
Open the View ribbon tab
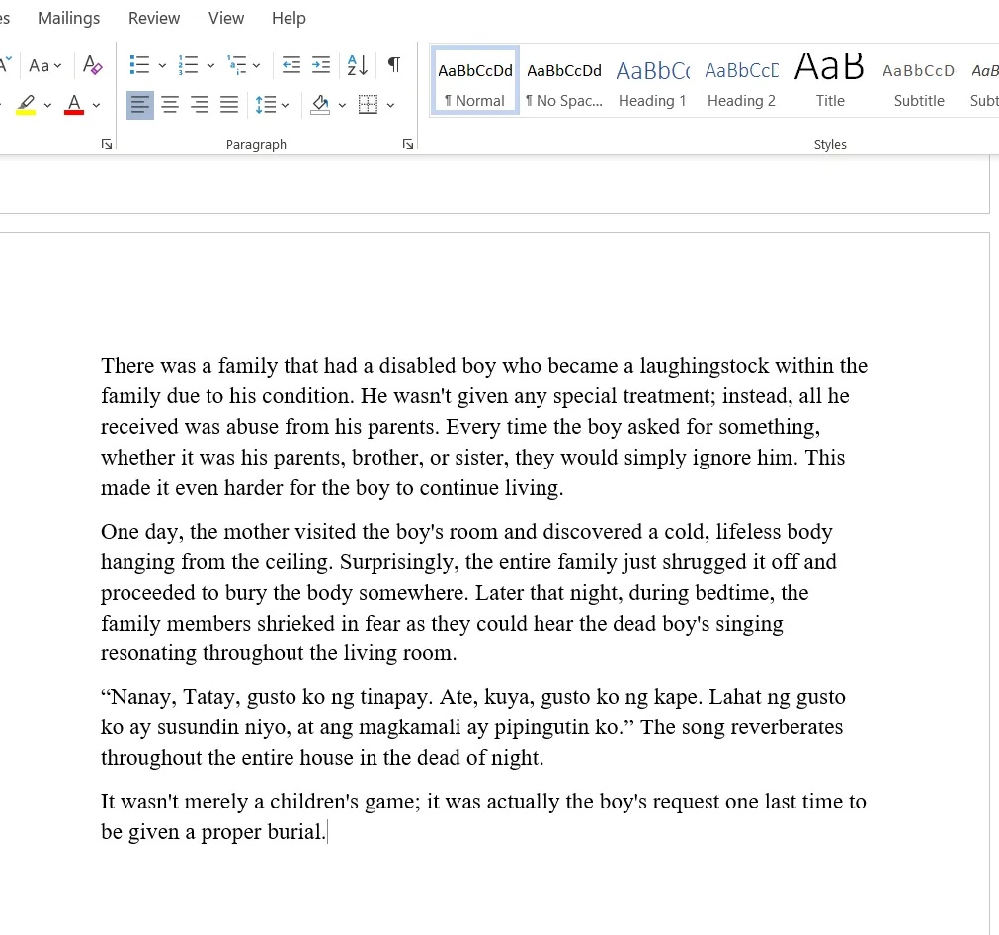226,18
